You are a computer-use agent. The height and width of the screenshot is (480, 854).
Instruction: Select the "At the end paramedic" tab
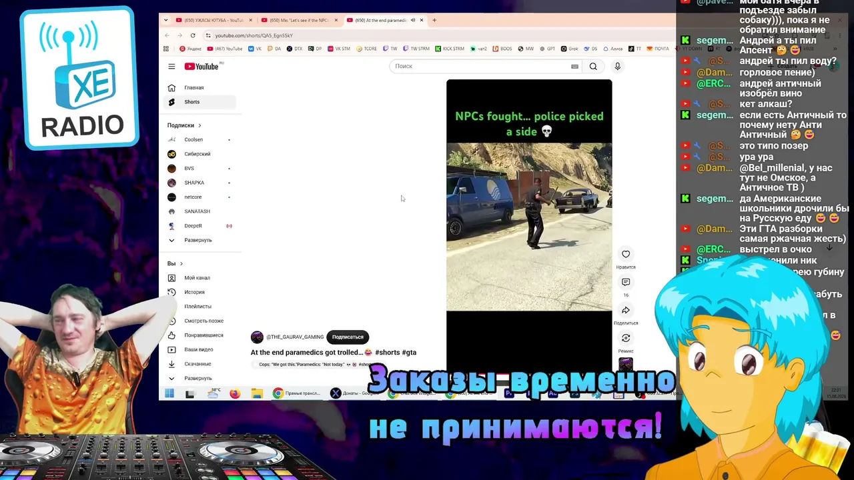click(385, 20)
